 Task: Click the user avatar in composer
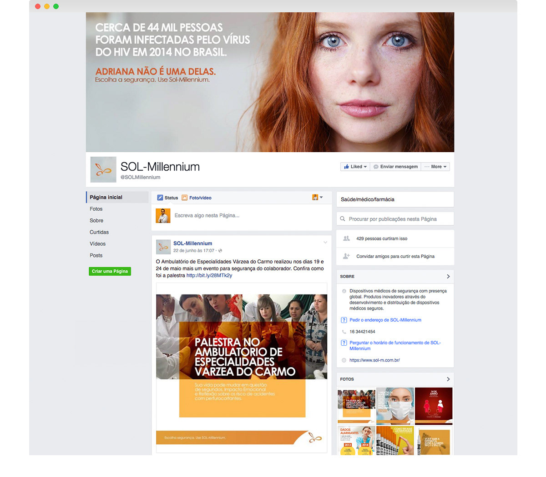click(163, 215)
